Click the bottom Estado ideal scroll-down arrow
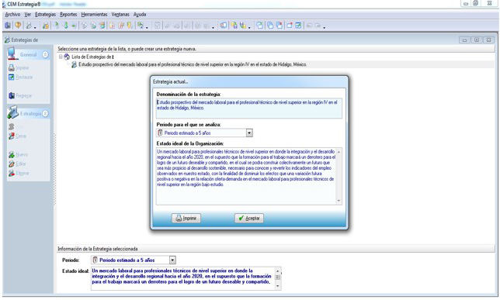 pyautogui.click(x=277, y=286)
